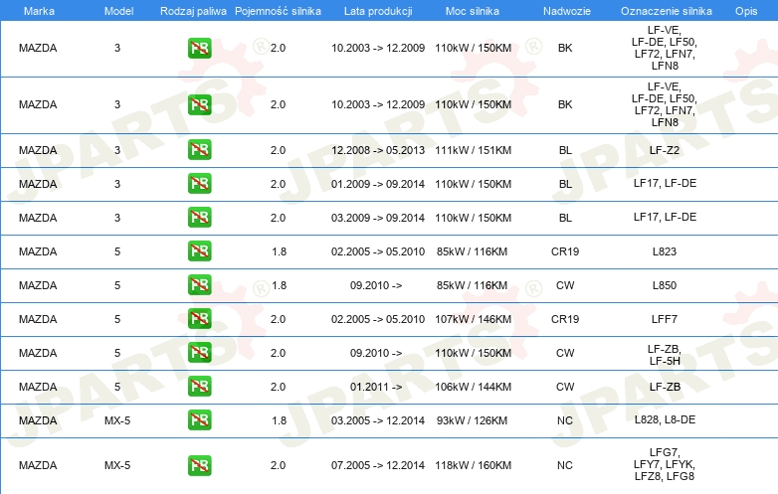Select the date range 12.2008 -> 05.2013
778x494 pixels.
click(x=378, y=150)
